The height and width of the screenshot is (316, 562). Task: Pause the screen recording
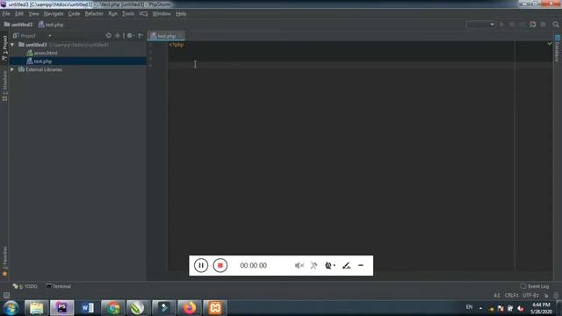201,265
